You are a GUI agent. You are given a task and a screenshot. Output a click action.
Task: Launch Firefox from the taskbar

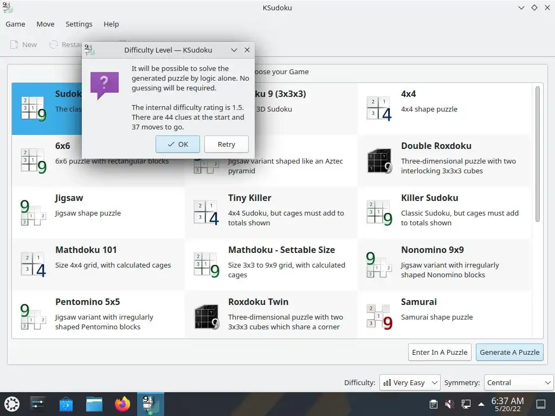(122, 404)
